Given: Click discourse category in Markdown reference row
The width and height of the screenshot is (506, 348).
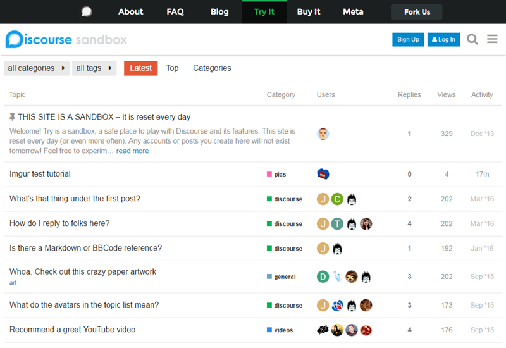Looking at the screenshot, I should click(x=288, y=249).
